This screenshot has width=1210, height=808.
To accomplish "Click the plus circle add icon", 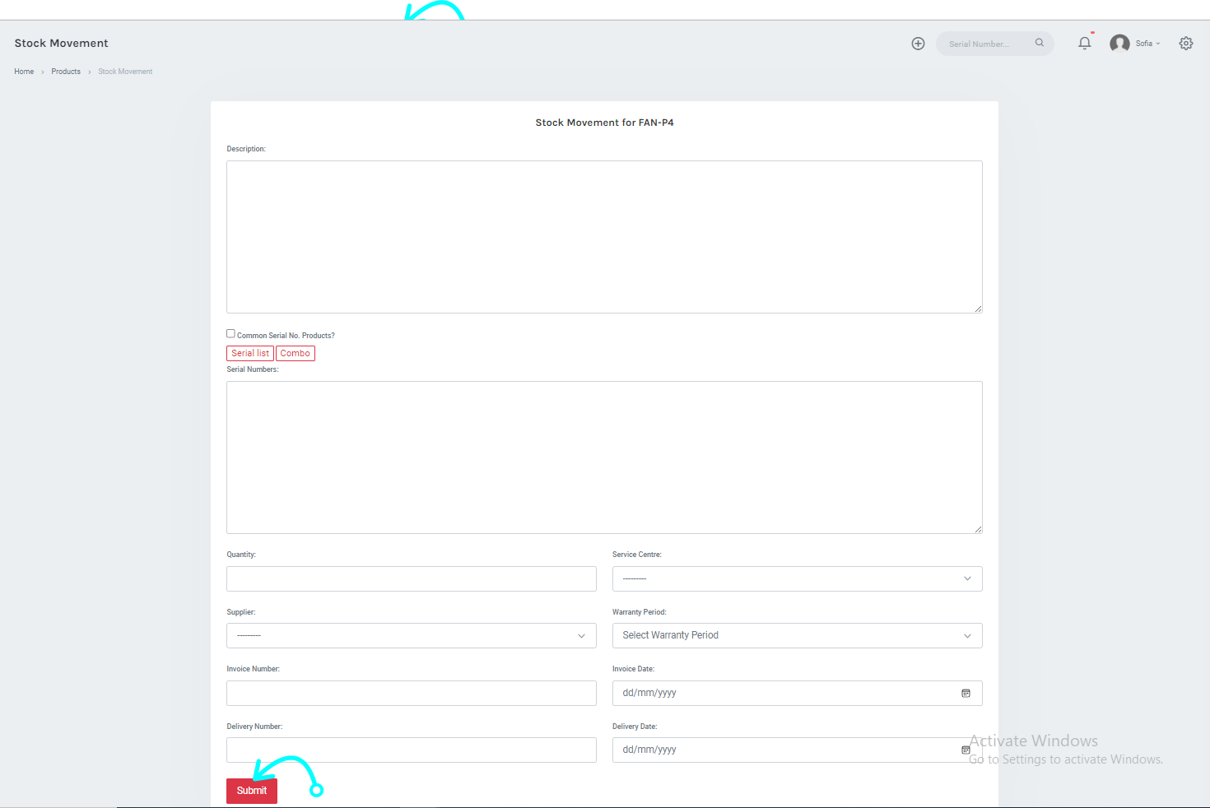I will (918, 44).
